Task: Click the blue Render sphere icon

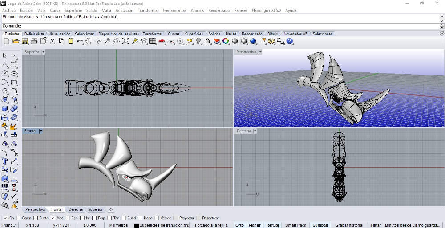Action: (253, 41)
